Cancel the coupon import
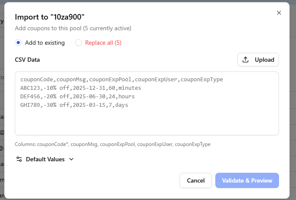The width and height of the screenshot is (296, 200). coord(196,180)
